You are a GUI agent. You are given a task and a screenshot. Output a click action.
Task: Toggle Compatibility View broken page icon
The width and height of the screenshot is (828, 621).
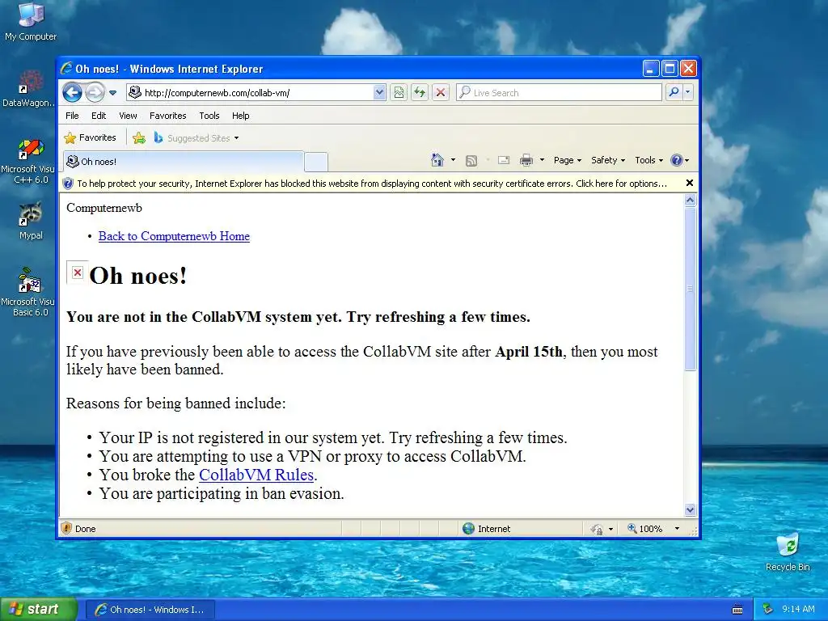(399, 92)
